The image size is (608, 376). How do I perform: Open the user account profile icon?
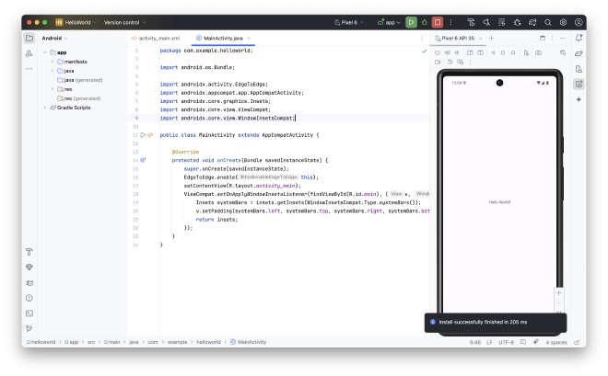point(579,22)
